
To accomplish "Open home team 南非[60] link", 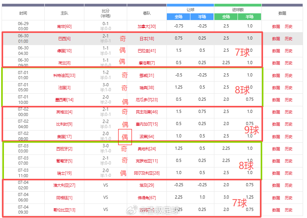I will tap(64, 26).
